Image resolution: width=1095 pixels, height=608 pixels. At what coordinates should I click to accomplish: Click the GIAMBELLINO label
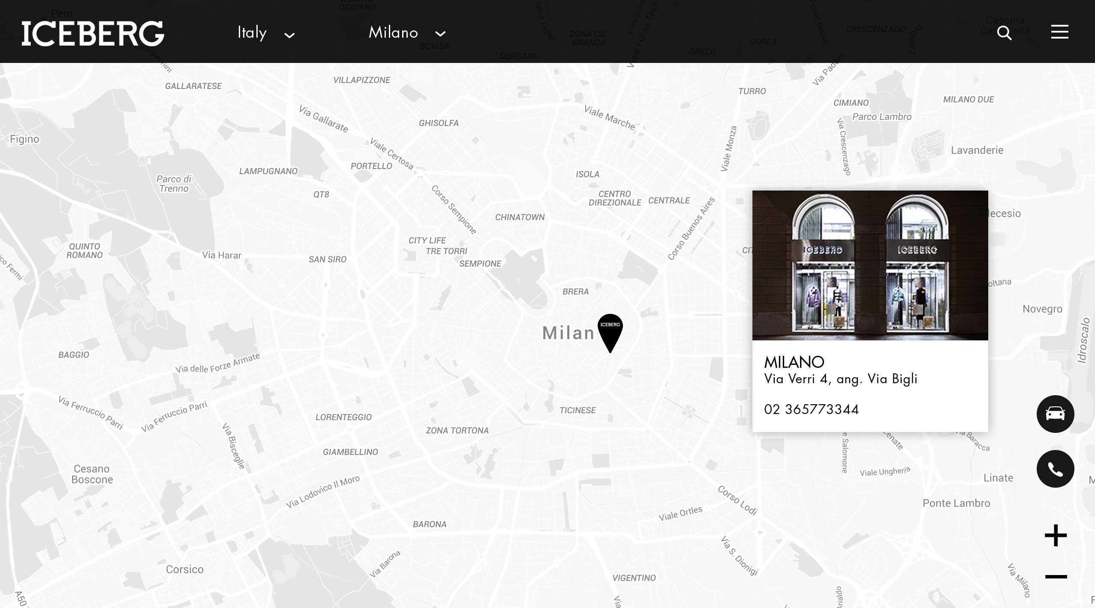(x=350, y=452)
